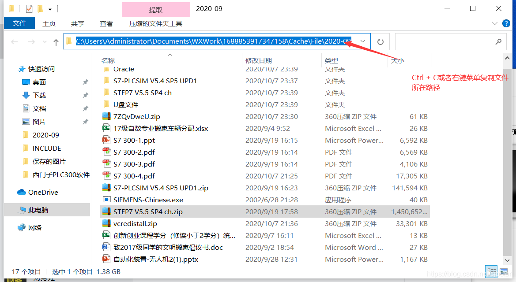Open 文档 in quick access
This screenshot has height=282, width=516.
coord(39,108)
